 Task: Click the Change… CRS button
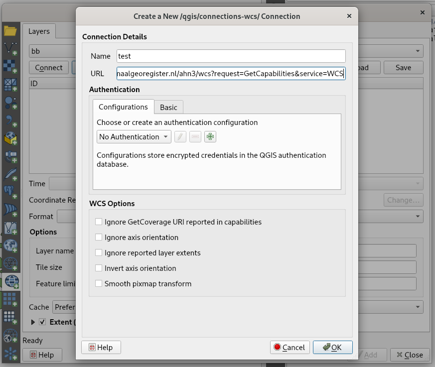coord(404,200)
